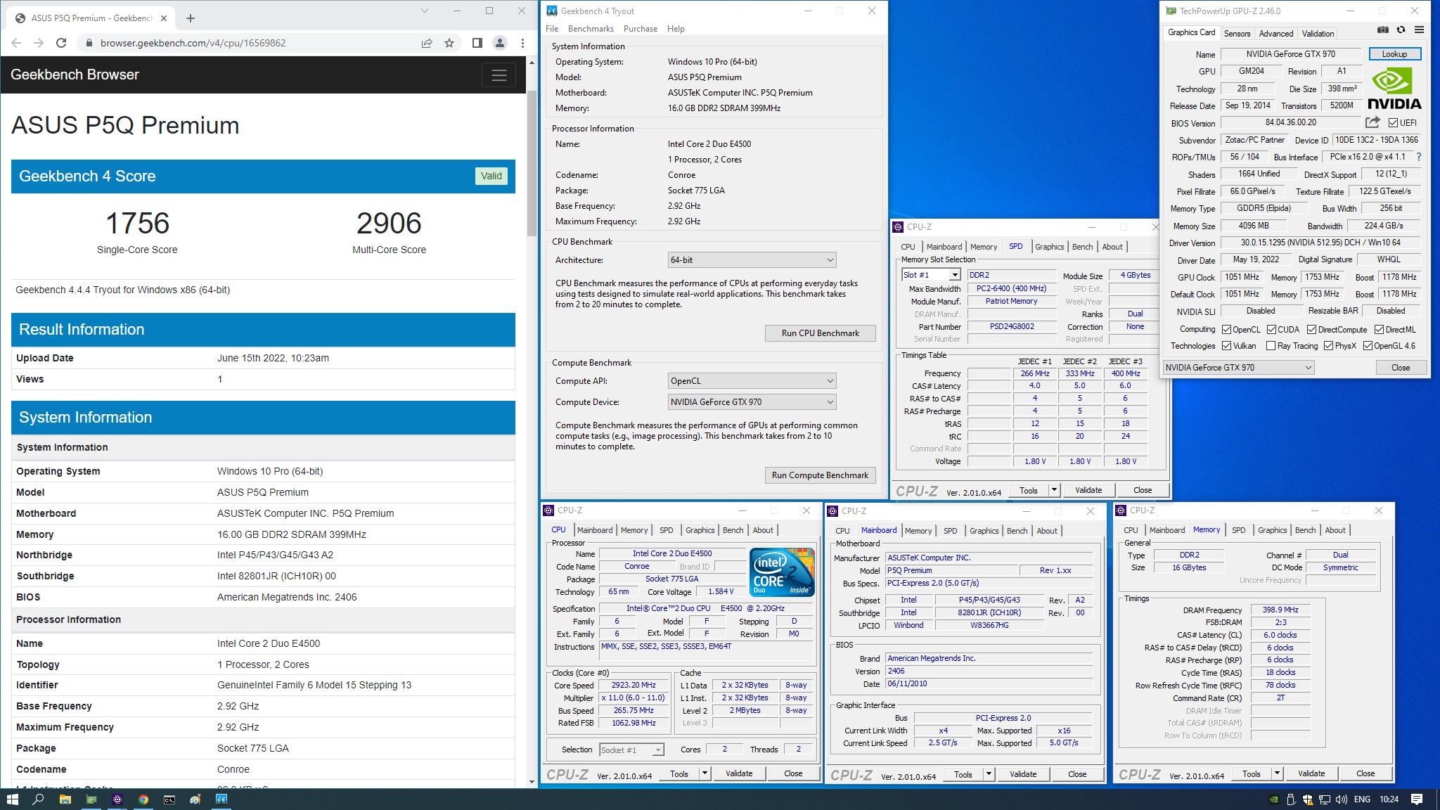The image size is (1440, 810).
Task: Click the Intel Core 2 Duo logo
Action: (x=783, y=572)
